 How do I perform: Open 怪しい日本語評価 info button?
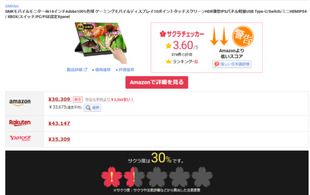click(x=232, y=64)
